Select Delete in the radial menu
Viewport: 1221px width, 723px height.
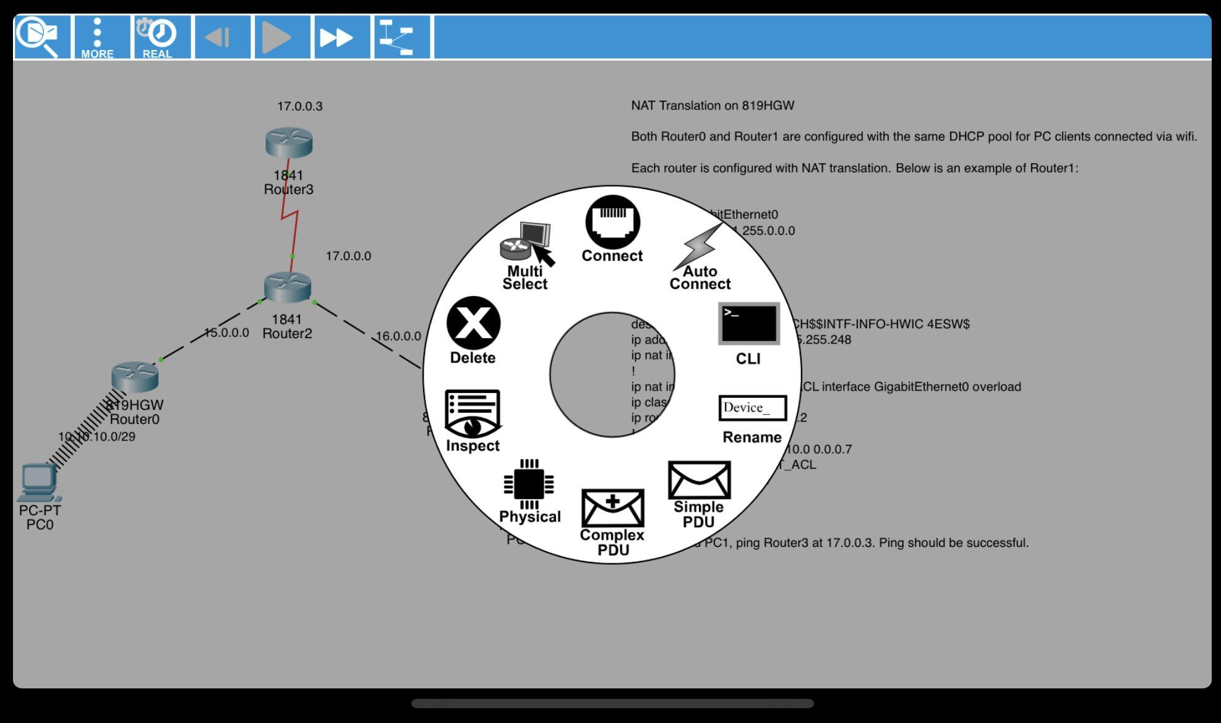[473, 331]
